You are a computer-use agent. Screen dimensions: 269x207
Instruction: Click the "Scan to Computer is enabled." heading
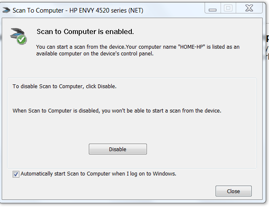click(x=85, y=31)
